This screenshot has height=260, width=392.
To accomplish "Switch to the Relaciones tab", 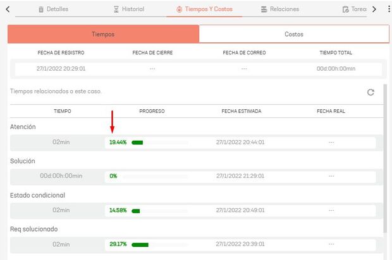I will click(279, 9).
